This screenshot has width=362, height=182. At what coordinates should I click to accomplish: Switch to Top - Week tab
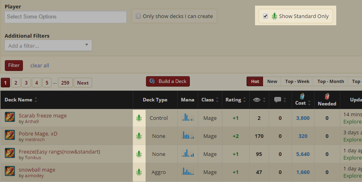click(x=297, y=81)
